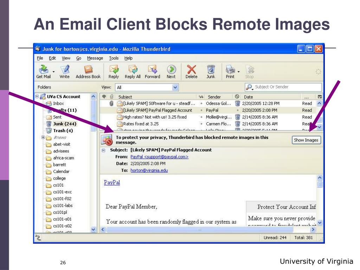Image resolution: width=360 pixels, height=270 pixels.
Task: Click the Get Mail toolbar icon
Action: (x=43, y=71)
